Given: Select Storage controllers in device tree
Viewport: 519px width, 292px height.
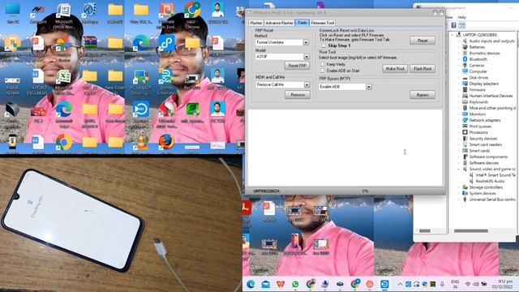Looking at the screenshot, I should pyautogui.click(x=486, y=187).
